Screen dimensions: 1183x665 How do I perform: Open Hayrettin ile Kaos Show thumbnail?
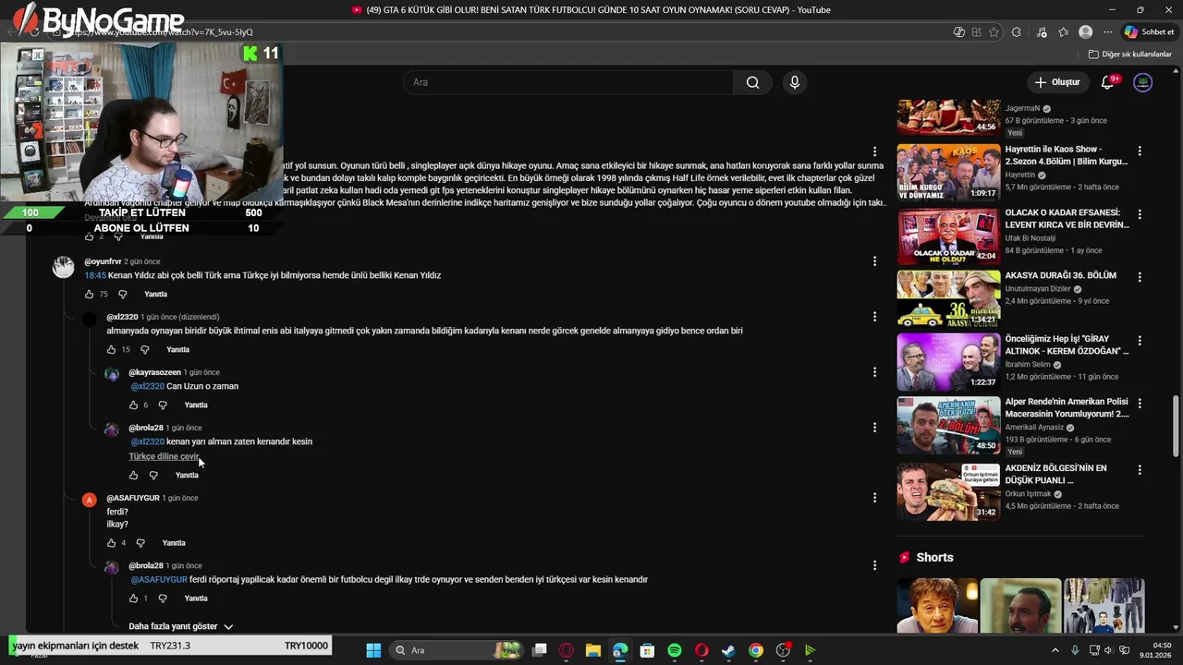pyautogui.click(x=948, y=173)
